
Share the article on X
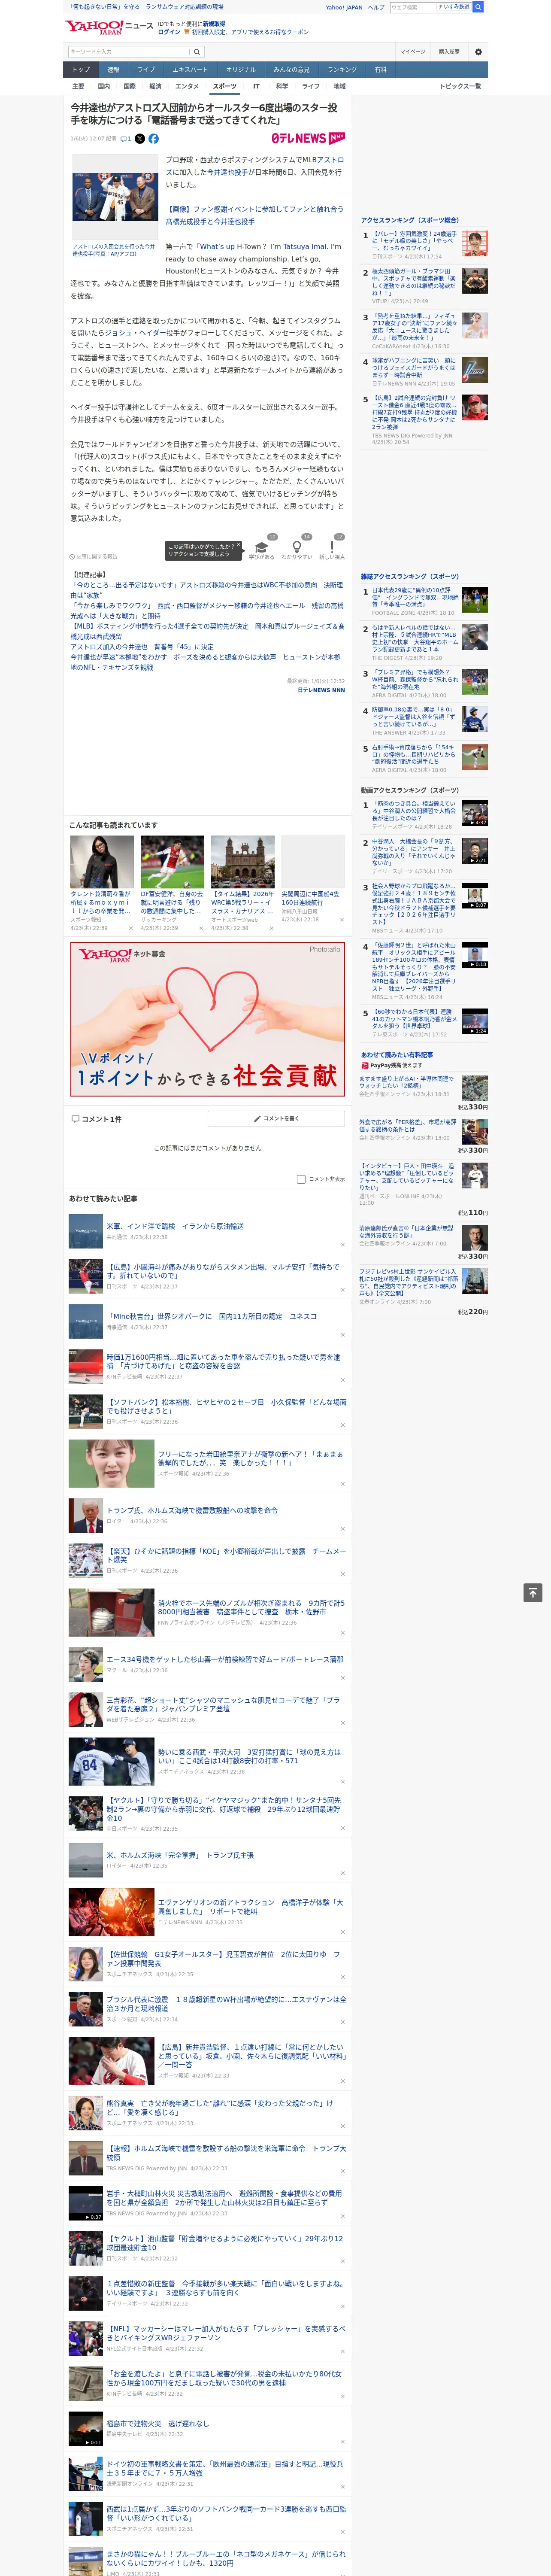click(140, 139)
